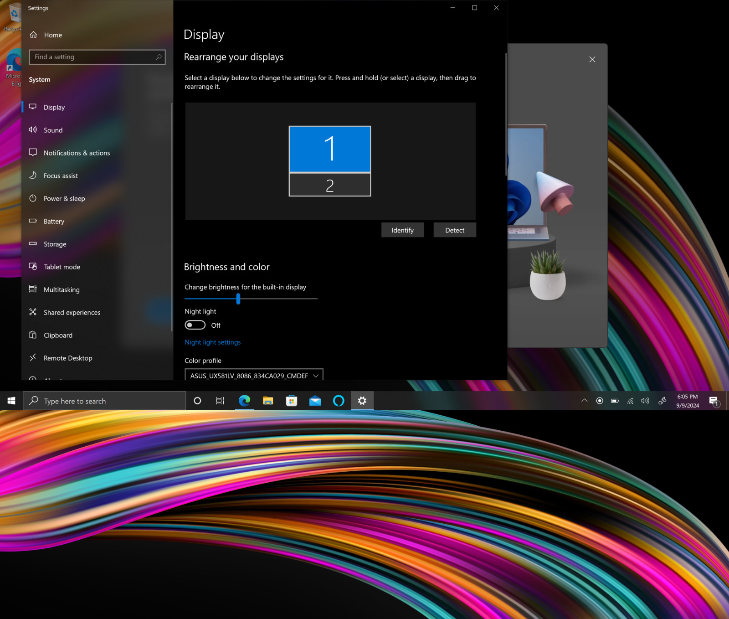Launch Microsoft Edge from the taskbar
Image resolution: width=729 pixels, height=619 pixels.
pos(245,401)
